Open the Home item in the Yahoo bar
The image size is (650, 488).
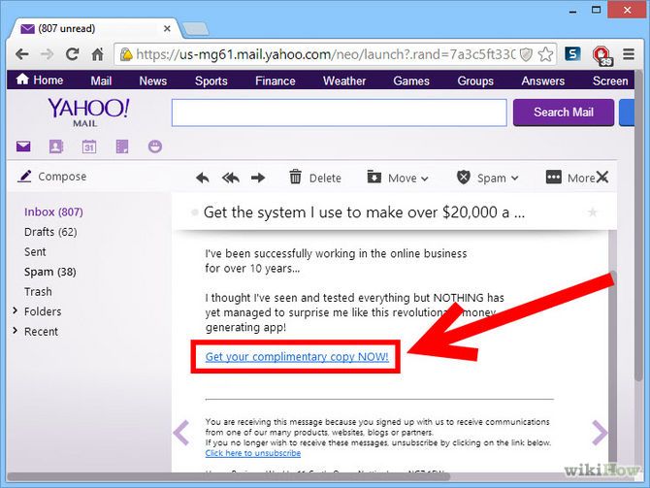point(40,80)
